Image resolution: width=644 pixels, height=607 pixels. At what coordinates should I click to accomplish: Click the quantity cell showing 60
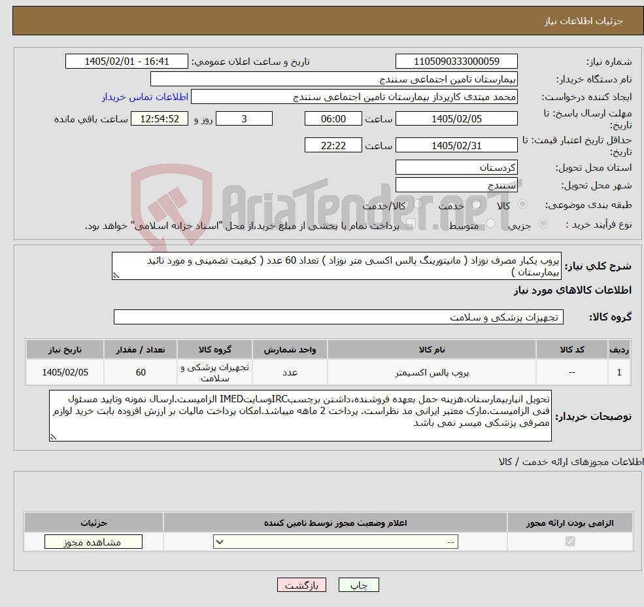(141, 372)
